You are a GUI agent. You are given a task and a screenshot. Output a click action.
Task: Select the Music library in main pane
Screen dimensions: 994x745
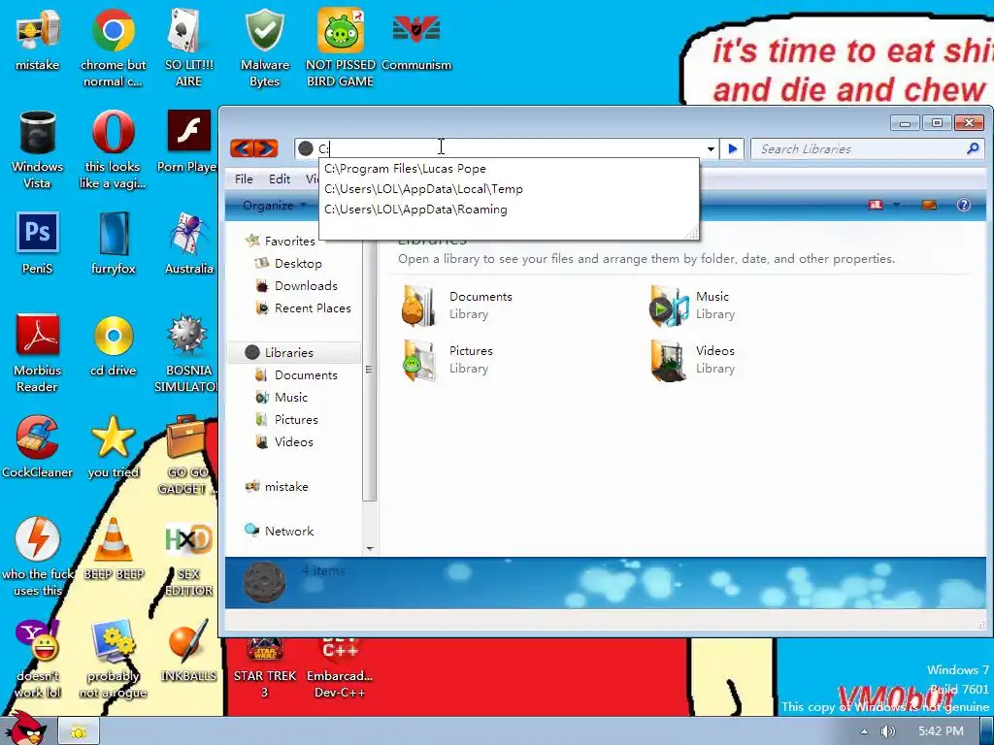click(x=691, y=306)
